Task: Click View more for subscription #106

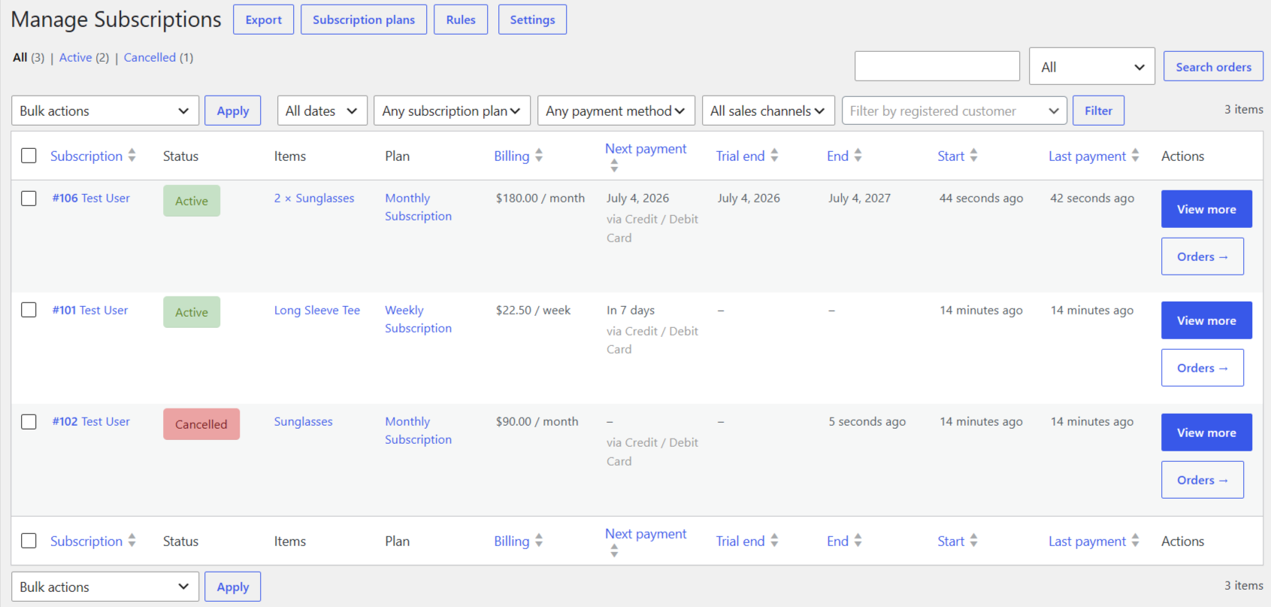Action: pos(1206,209)
